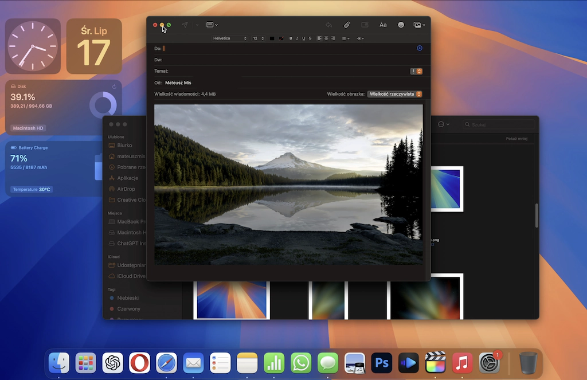Toggle underline formatting

(304, 38)
